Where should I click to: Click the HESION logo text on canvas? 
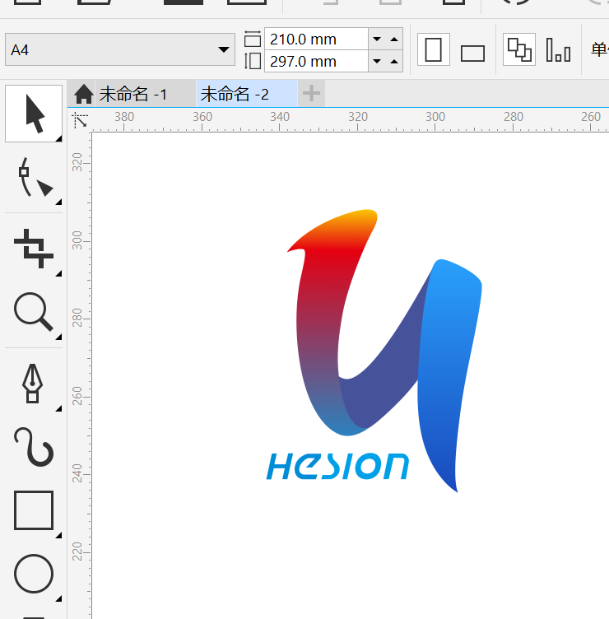[x=337, y=466]
